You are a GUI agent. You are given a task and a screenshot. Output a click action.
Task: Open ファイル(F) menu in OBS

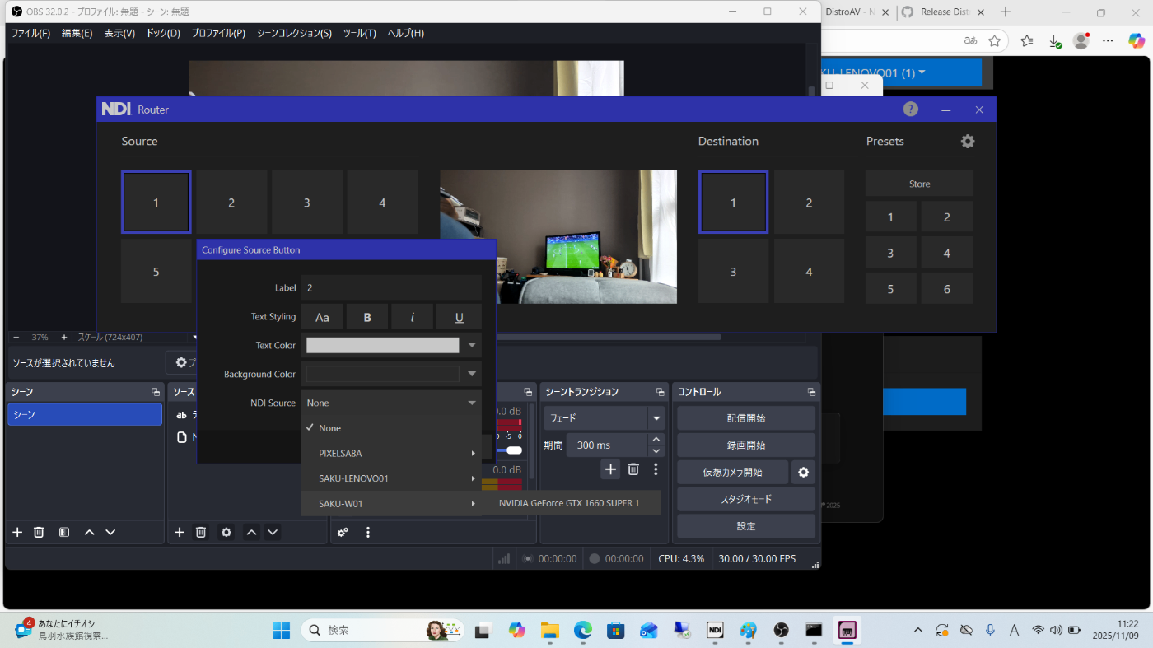(30, 33)
